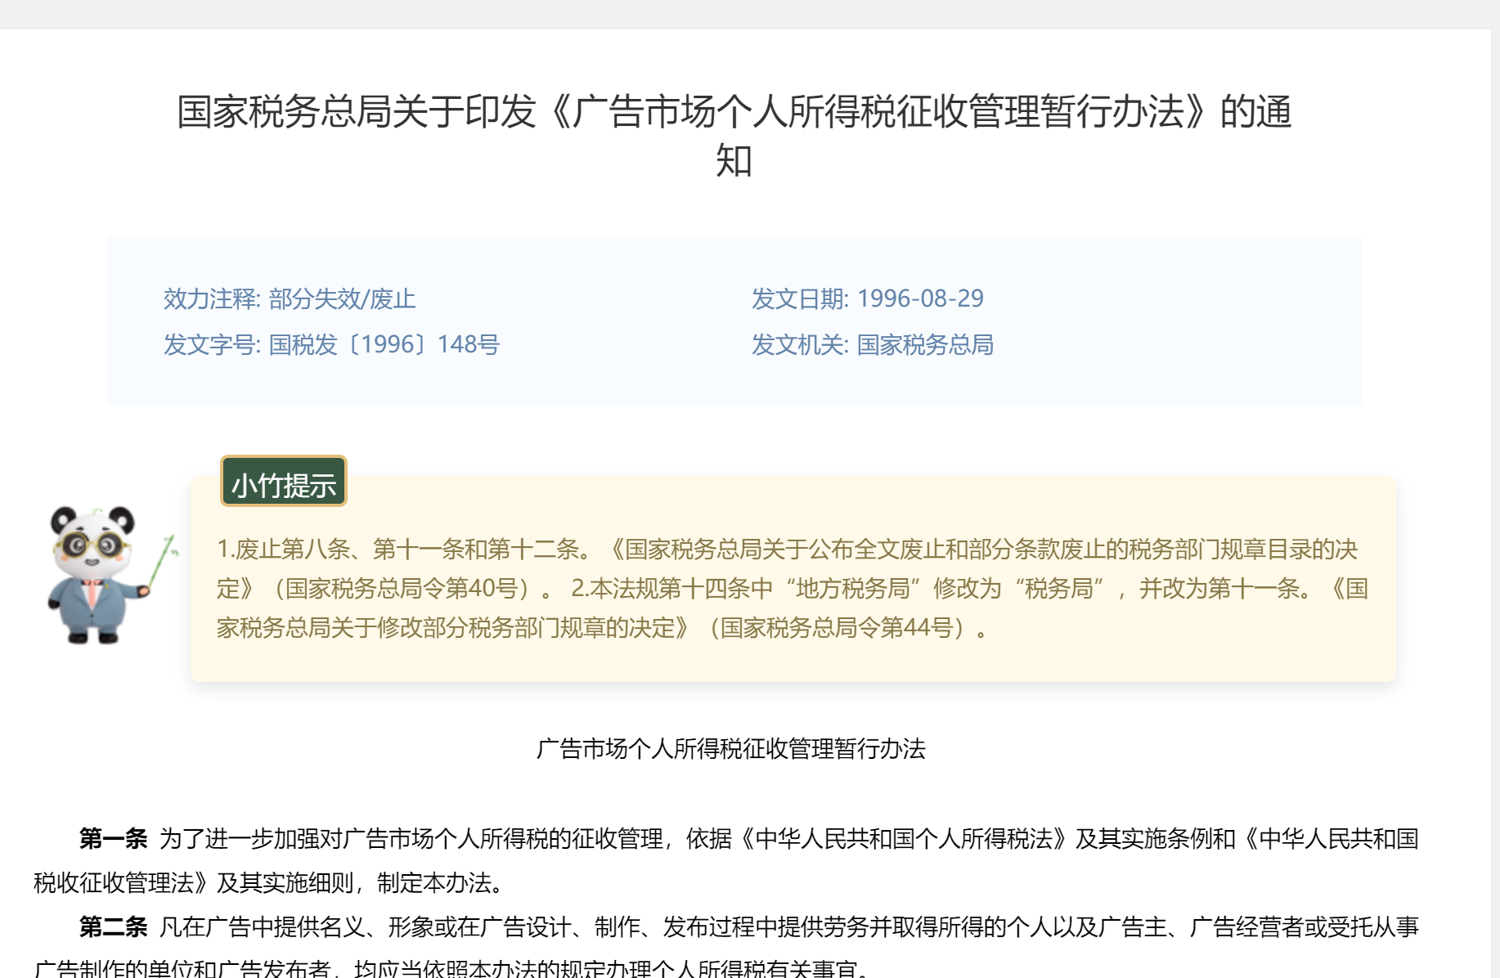Click the gray bar at page top
Image resolution: width=1500 pixels, height=978 pixels.
point(750,14)
